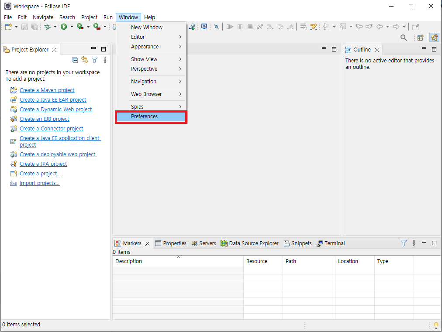Click the Last Edit Location icon
442x332 pixels.
click(x=359, y=27)
